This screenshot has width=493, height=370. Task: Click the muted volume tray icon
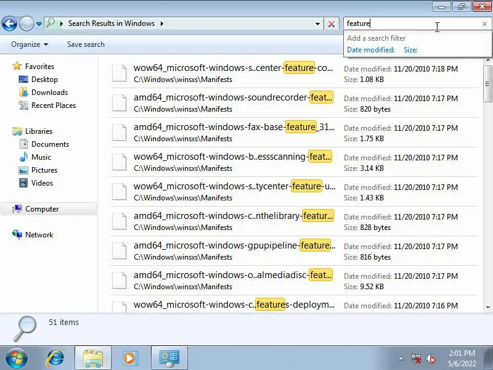coord(430,358)
